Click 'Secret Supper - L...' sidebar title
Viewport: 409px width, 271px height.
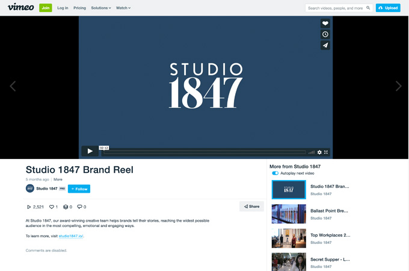[x=330, y=259]
